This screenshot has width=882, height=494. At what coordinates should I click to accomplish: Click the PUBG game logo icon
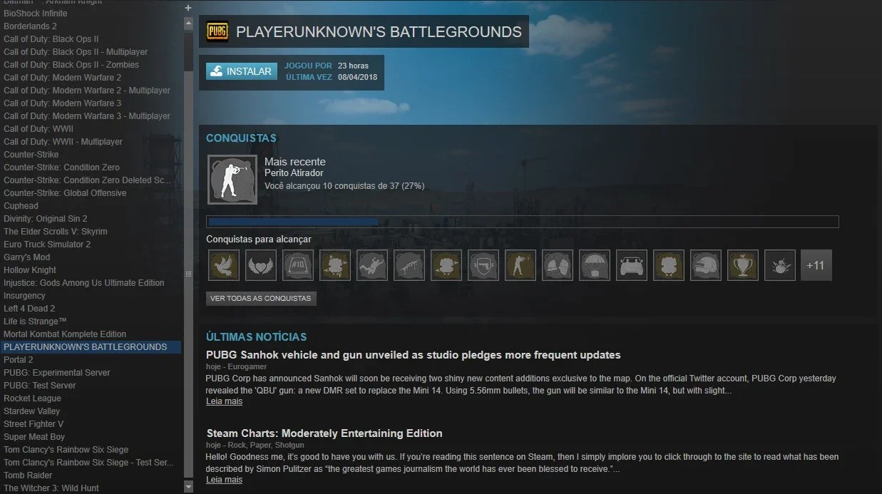[217, 31]
